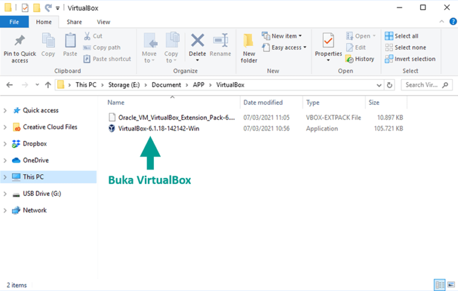This screenshot has width=458, height=291.
Task: Click the Delete X icon
Action: (x=197, y=40)
